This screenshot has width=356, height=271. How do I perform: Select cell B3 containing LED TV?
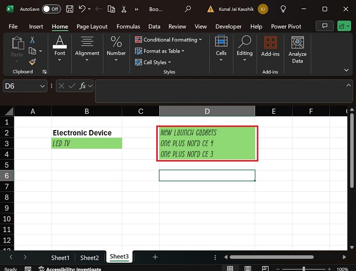[x=87, y=143]
